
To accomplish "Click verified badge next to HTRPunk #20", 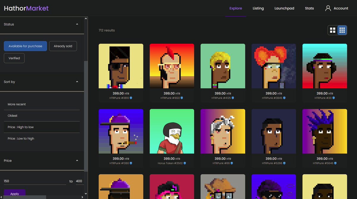I will pyautogui.click(x=333, y=98).
